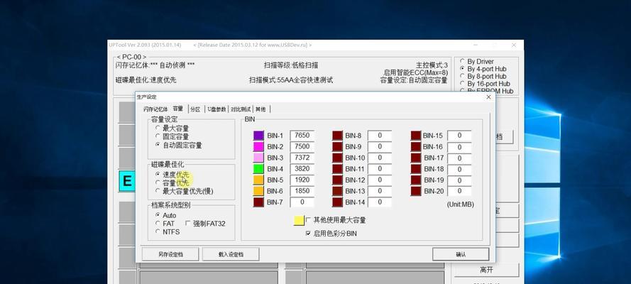631x284 pixels.
Task: Open the 分区 tab
Action: (x=196, y=109)
